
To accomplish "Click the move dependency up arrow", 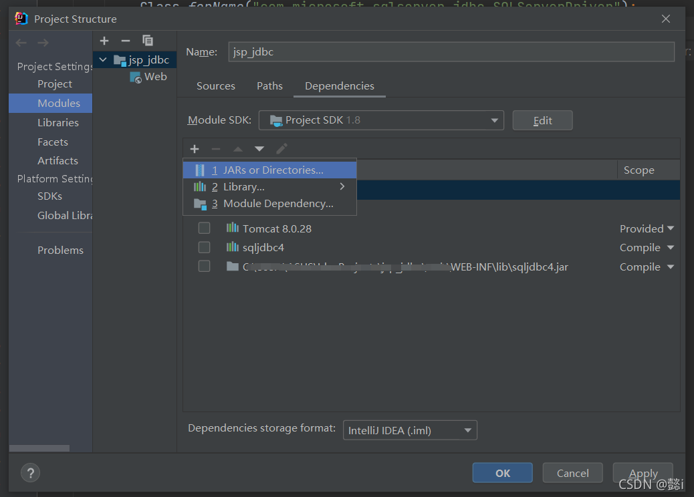I will point(237,149).
